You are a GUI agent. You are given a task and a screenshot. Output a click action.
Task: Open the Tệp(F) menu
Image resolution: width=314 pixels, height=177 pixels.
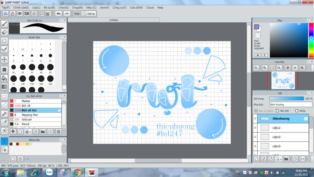point(6,8)
